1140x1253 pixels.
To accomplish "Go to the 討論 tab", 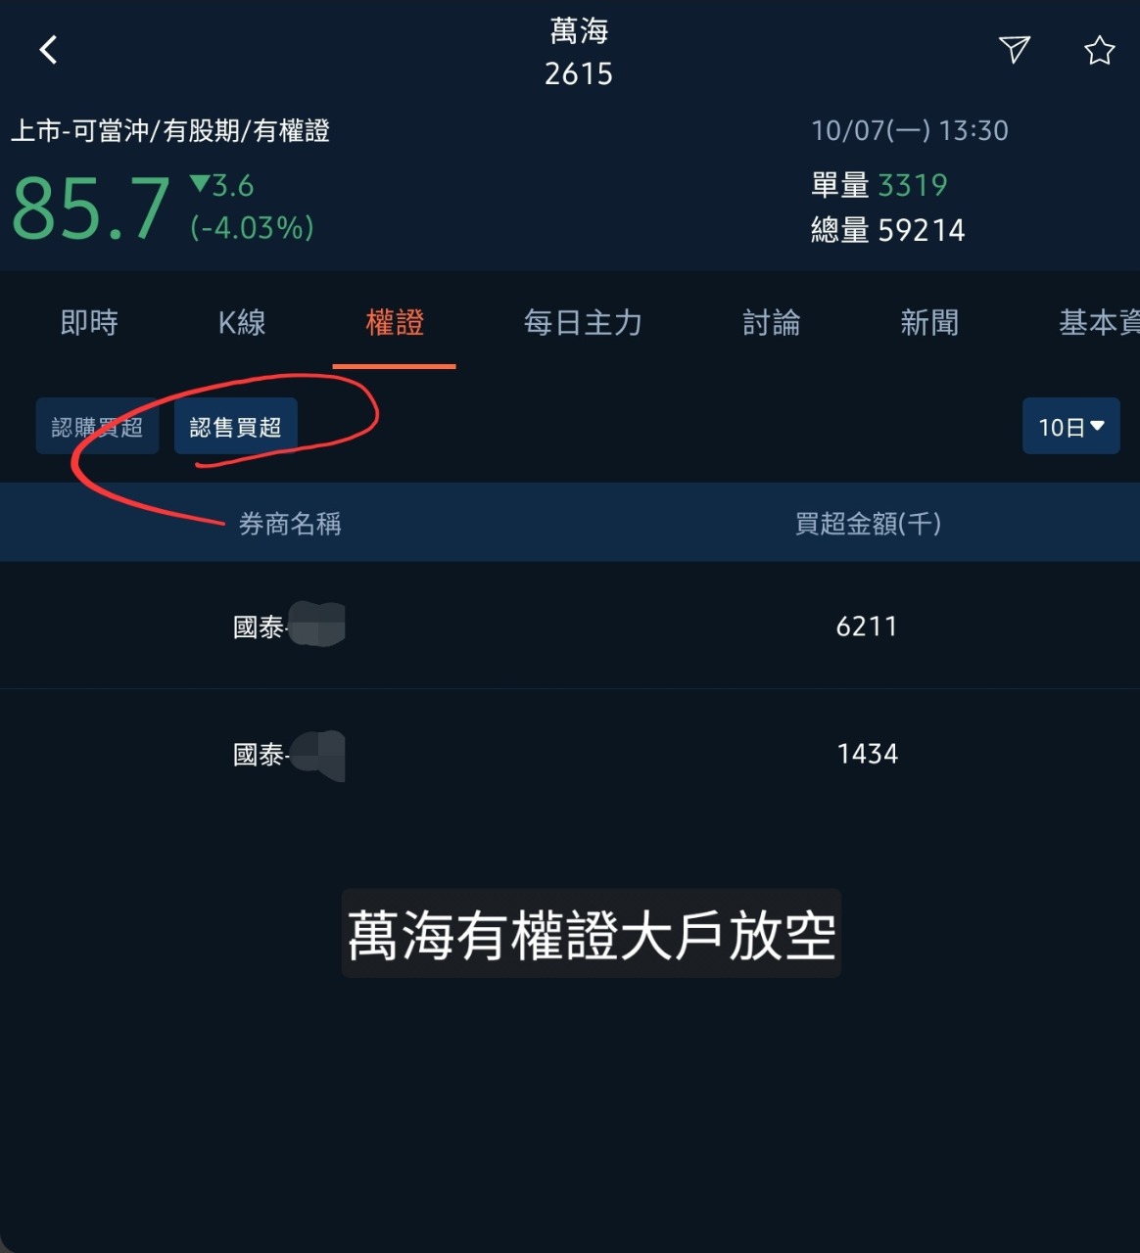I will (772, 322).
